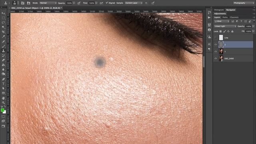The height and width of the screenshot is (144, 256).
Task: Open the Info panel icon in dock
Action: [x=209, y=30]
